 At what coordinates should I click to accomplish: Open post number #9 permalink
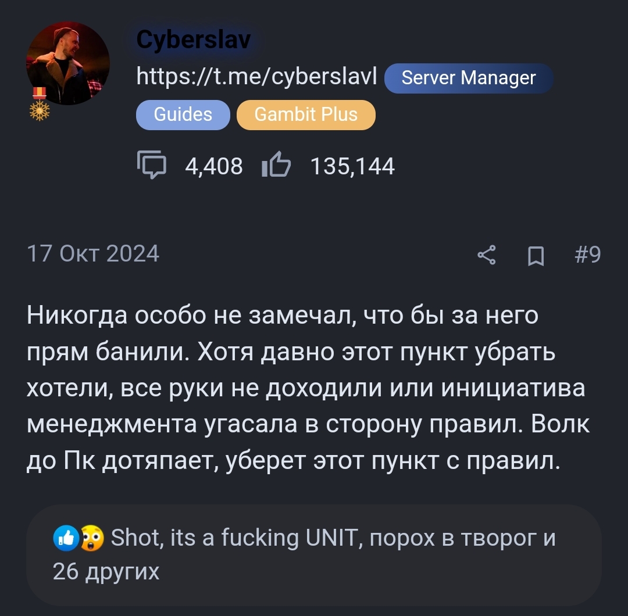587,254
